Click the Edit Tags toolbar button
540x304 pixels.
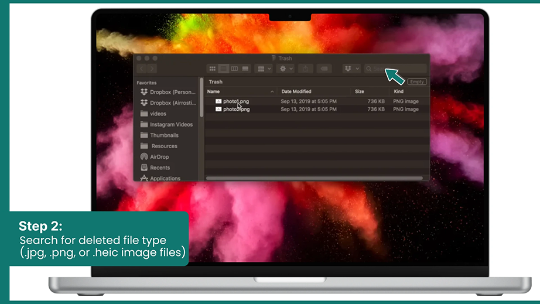pyautogui.click(x=324, y=69)
